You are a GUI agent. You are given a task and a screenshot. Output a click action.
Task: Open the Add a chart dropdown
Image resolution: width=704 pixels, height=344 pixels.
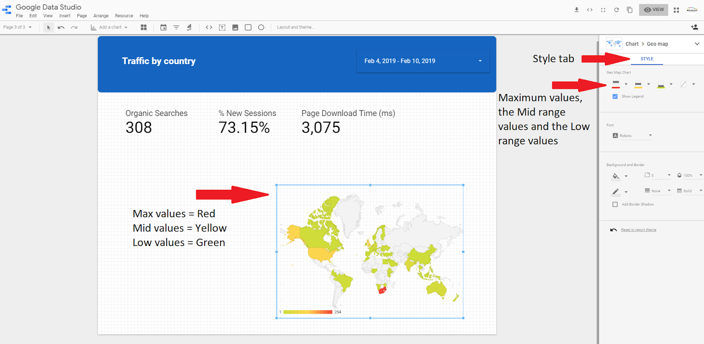coord(109,27)
